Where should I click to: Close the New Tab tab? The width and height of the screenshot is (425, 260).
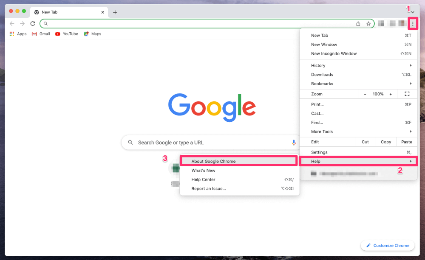pyautogui.click(x=103, y=12)
